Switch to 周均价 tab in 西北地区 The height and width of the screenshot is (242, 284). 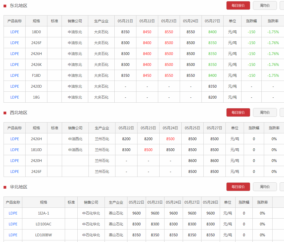point(265,112)
